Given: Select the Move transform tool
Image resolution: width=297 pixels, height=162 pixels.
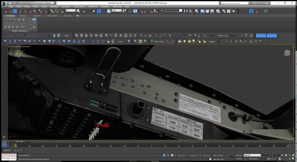Looking at the screenshot, I should pyautogui.click(x=99, y=11).
